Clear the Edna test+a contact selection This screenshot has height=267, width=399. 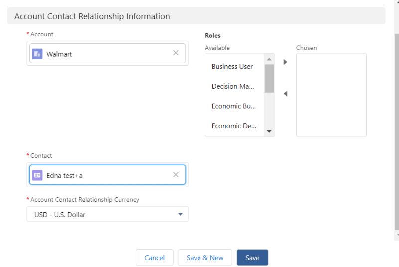(x=176, y=174)
